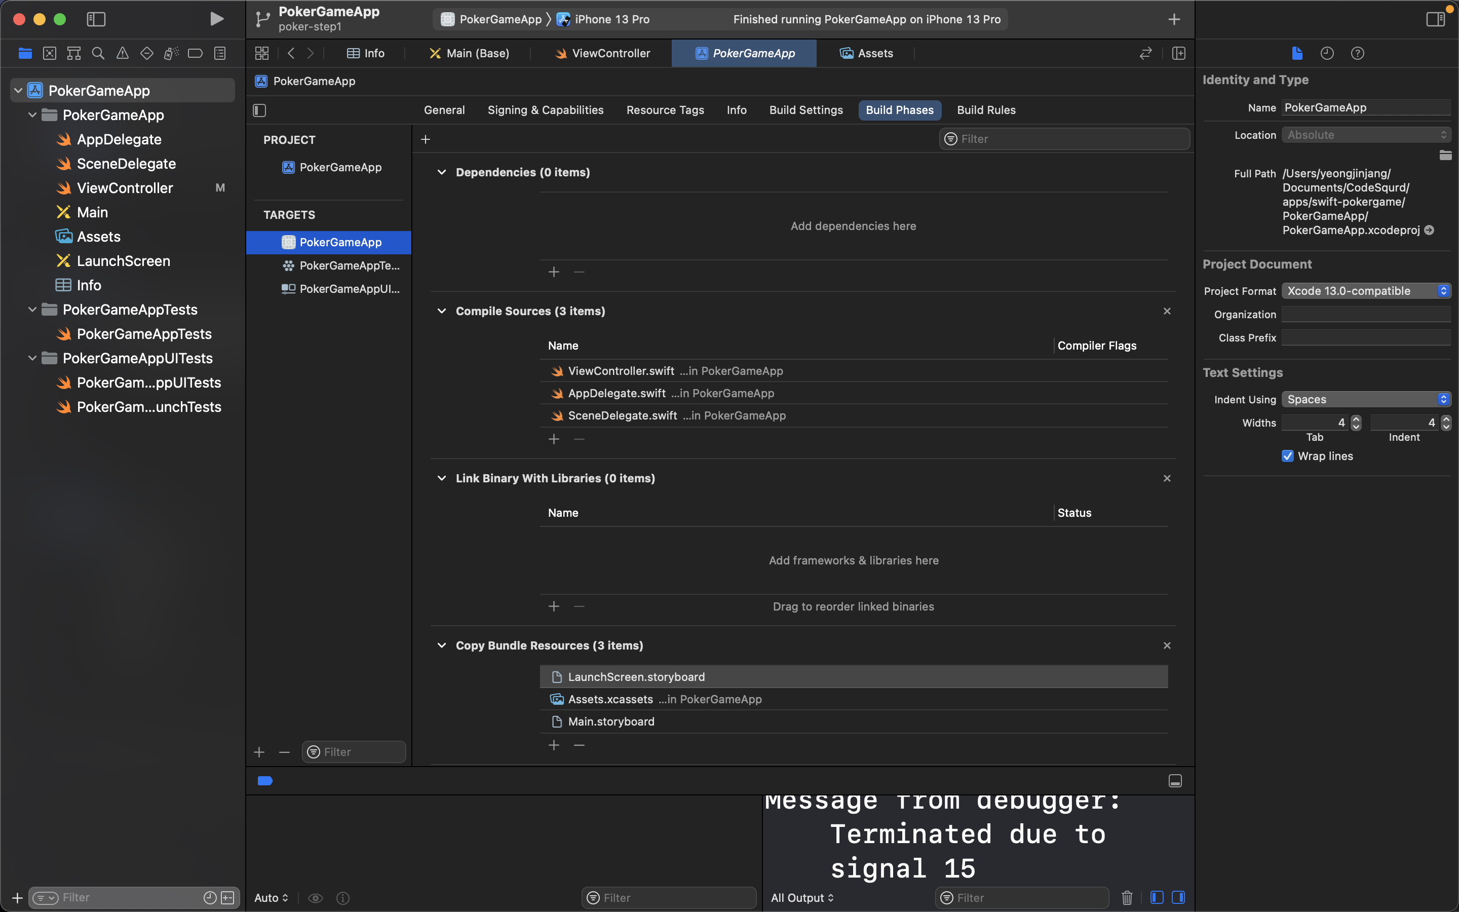The width and height of the screenshot is (1459, 912).
Task: Open the Breakpoint navigator icon
Action: click(x=196, y=53)
